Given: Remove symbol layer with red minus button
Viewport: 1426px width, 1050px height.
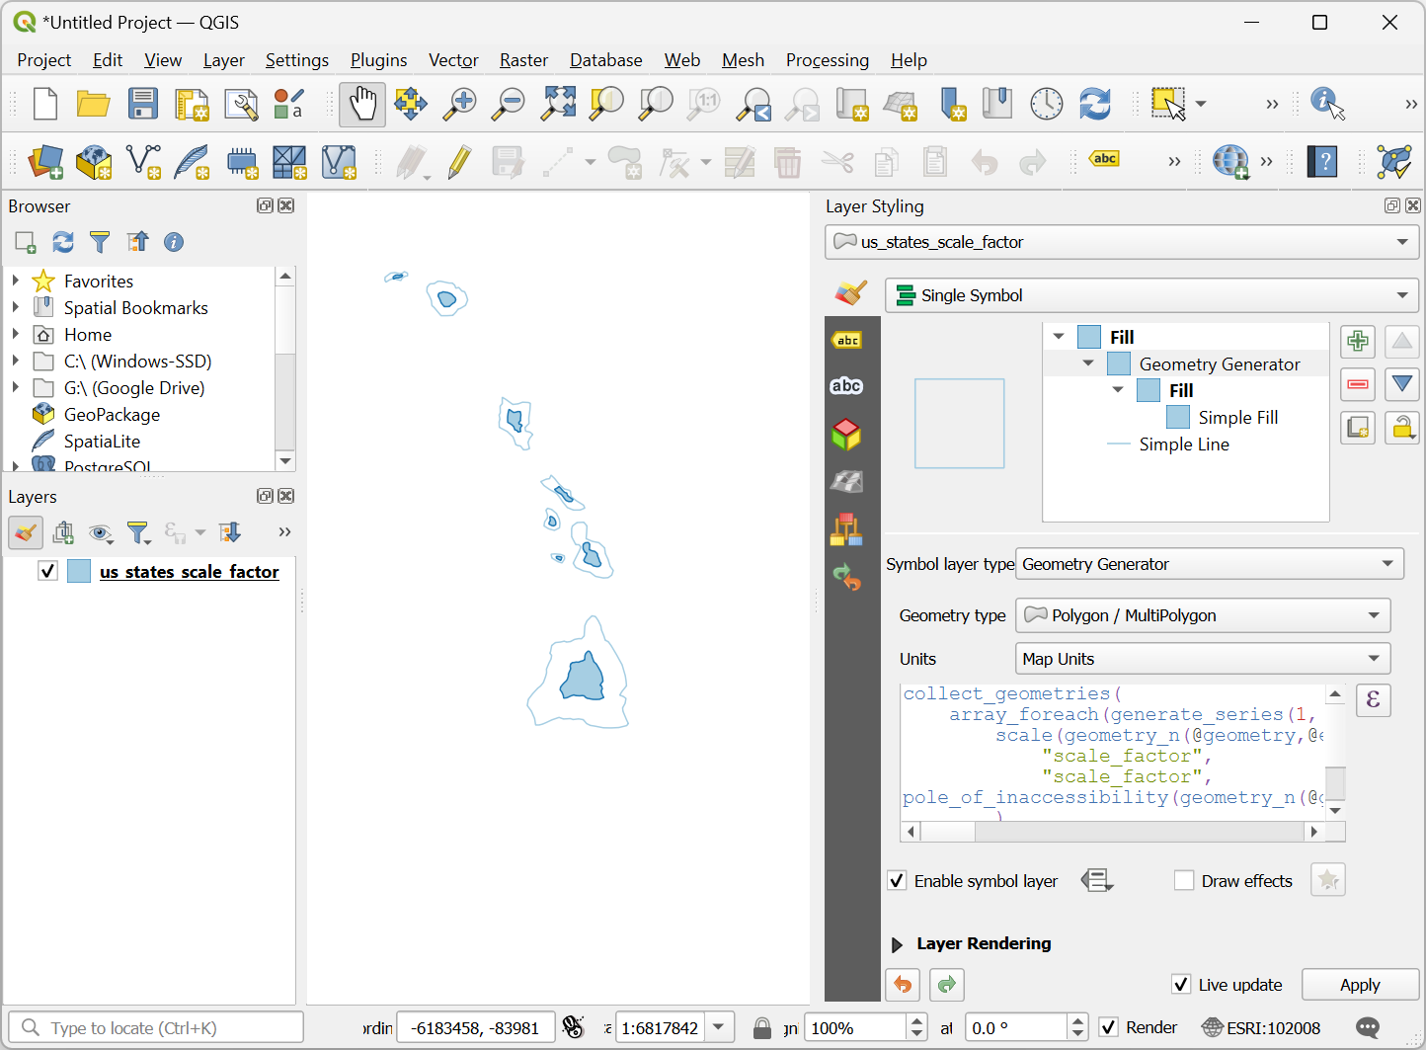Looking at the screenshot, I should (x=1358, y=384).
